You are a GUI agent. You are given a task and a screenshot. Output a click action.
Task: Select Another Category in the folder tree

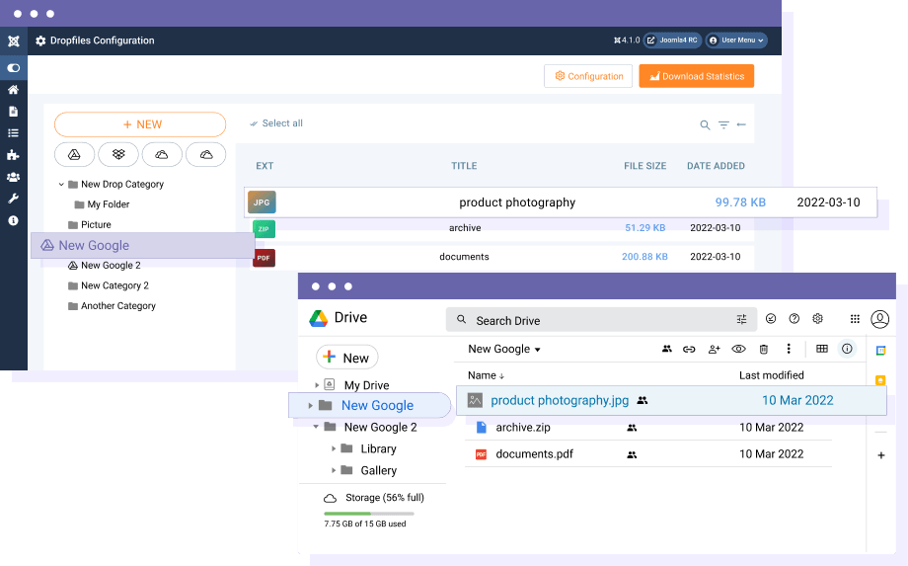117,306
